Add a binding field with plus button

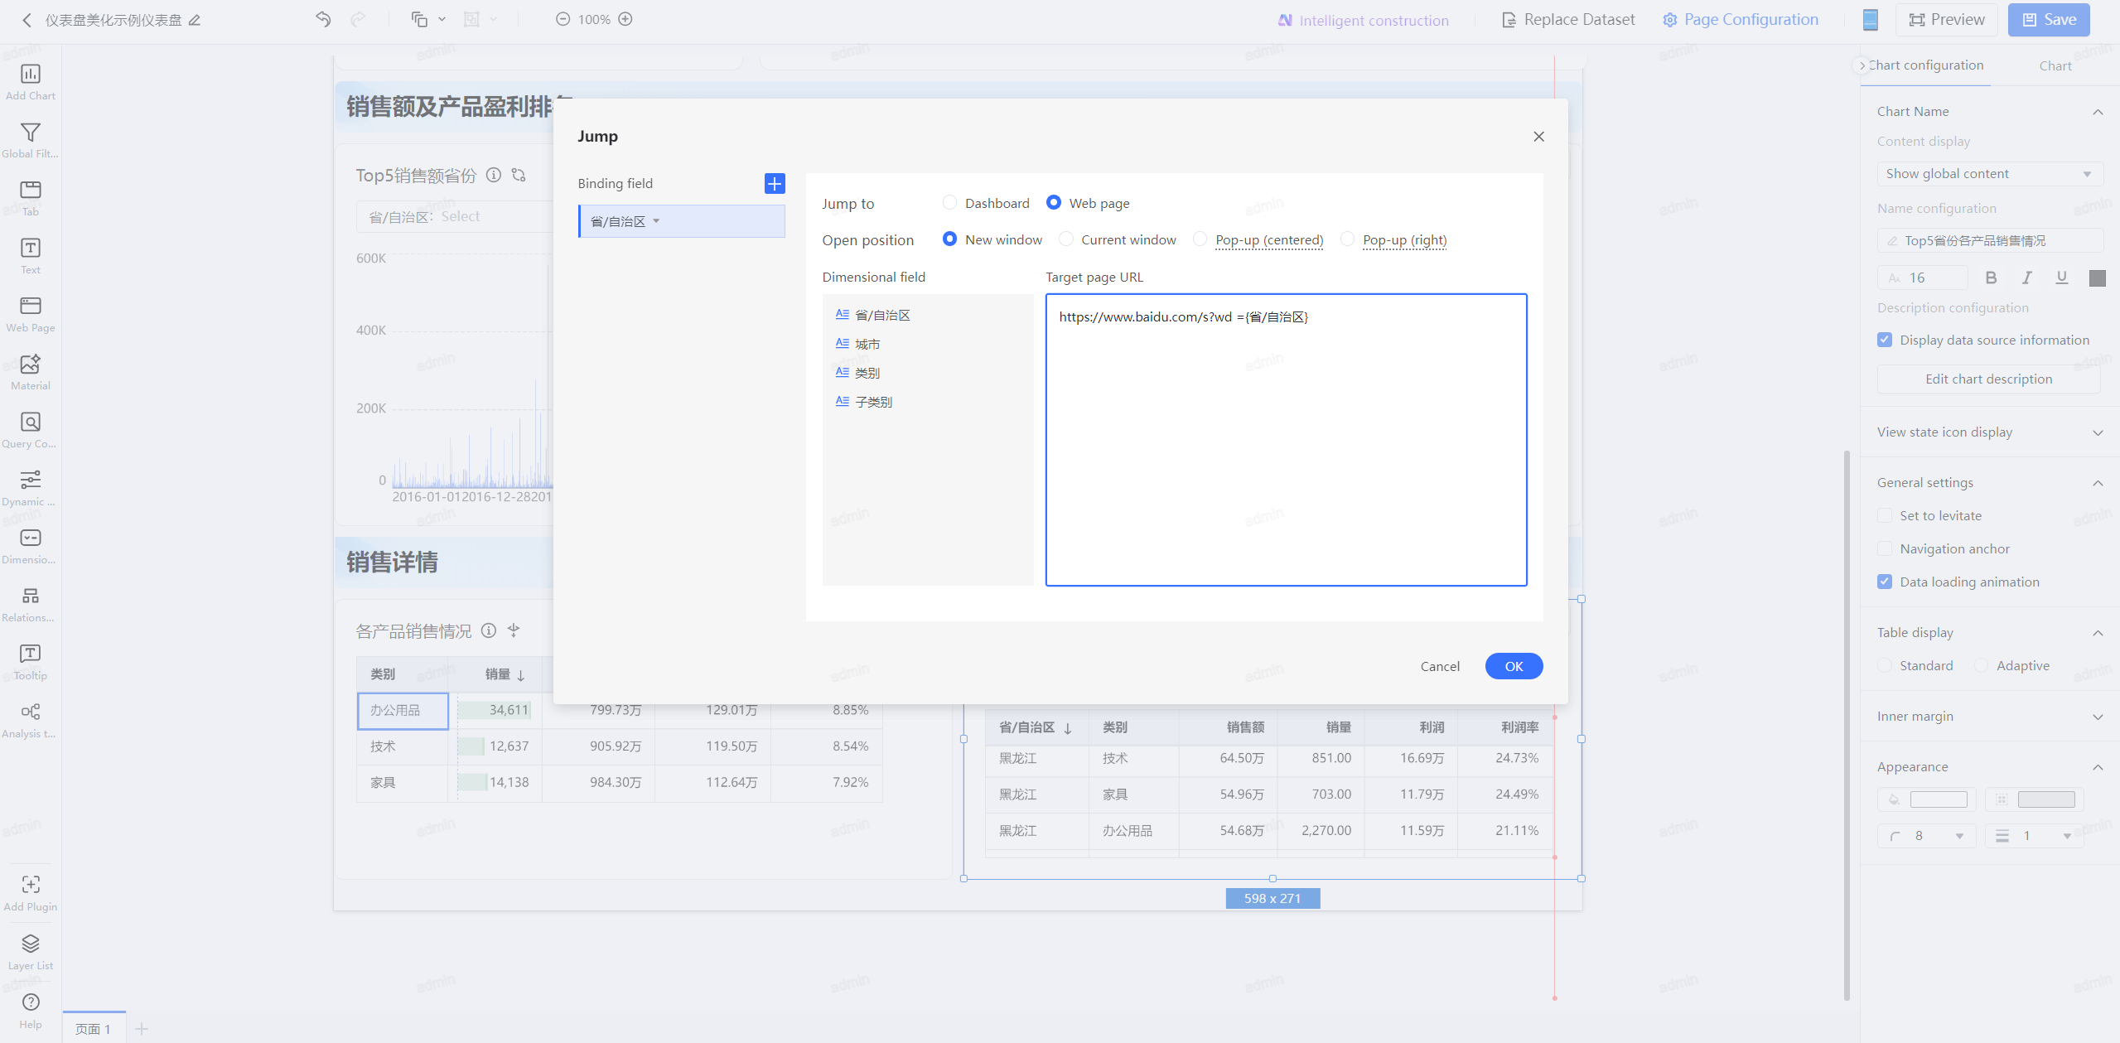pyautogui.click(x=775, y=183)
